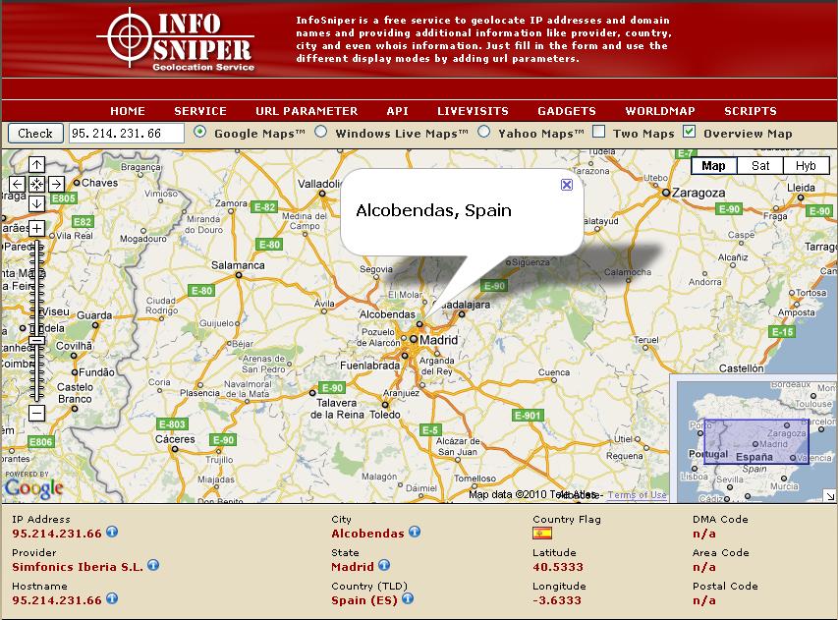The image size is (838, 620).
Task: Click the info icon beside Spain (ES)
Action: (x=408, y=598)
